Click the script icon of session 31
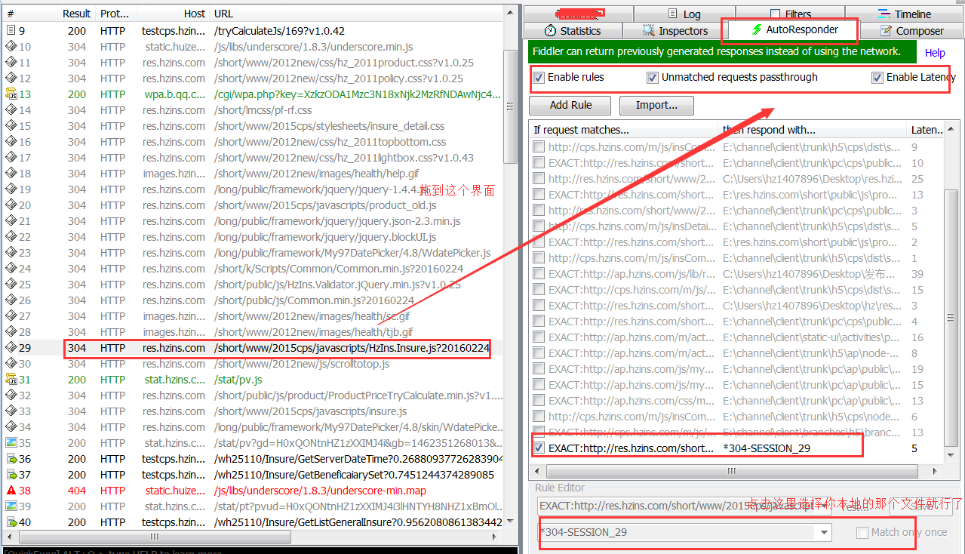This screenshot has height=554, width=965. tap(11, 380)
